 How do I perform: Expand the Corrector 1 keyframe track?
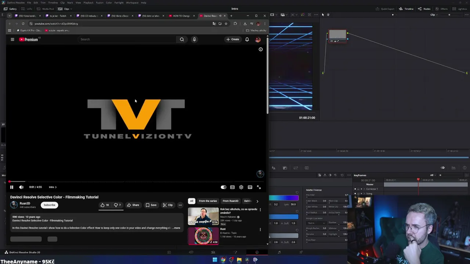point(364,189)
